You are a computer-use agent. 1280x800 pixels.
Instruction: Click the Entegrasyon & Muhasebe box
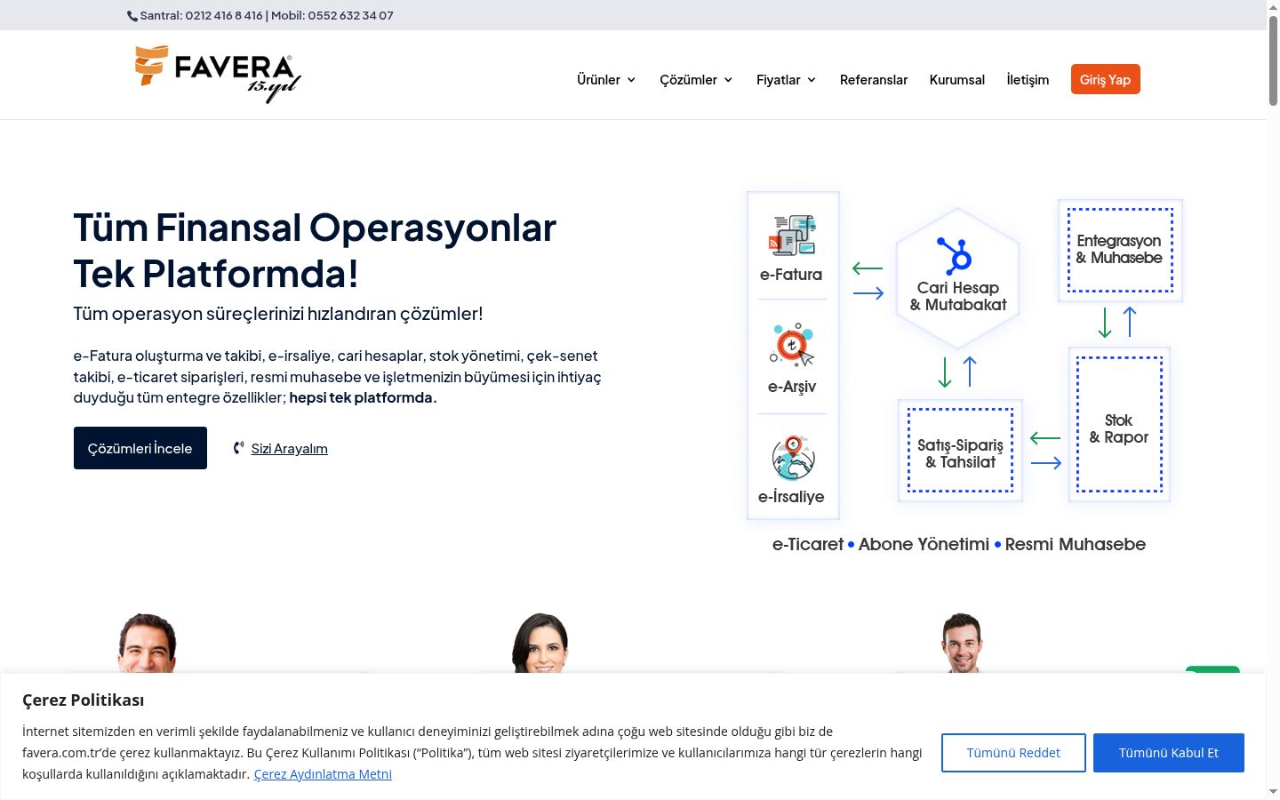pos(1120,250)
